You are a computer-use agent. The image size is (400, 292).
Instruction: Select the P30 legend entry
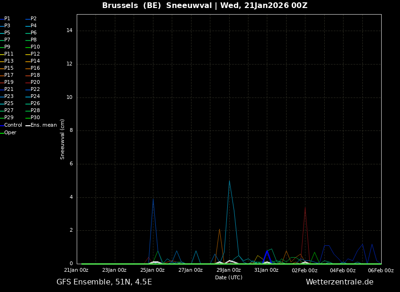coord(35,118)
